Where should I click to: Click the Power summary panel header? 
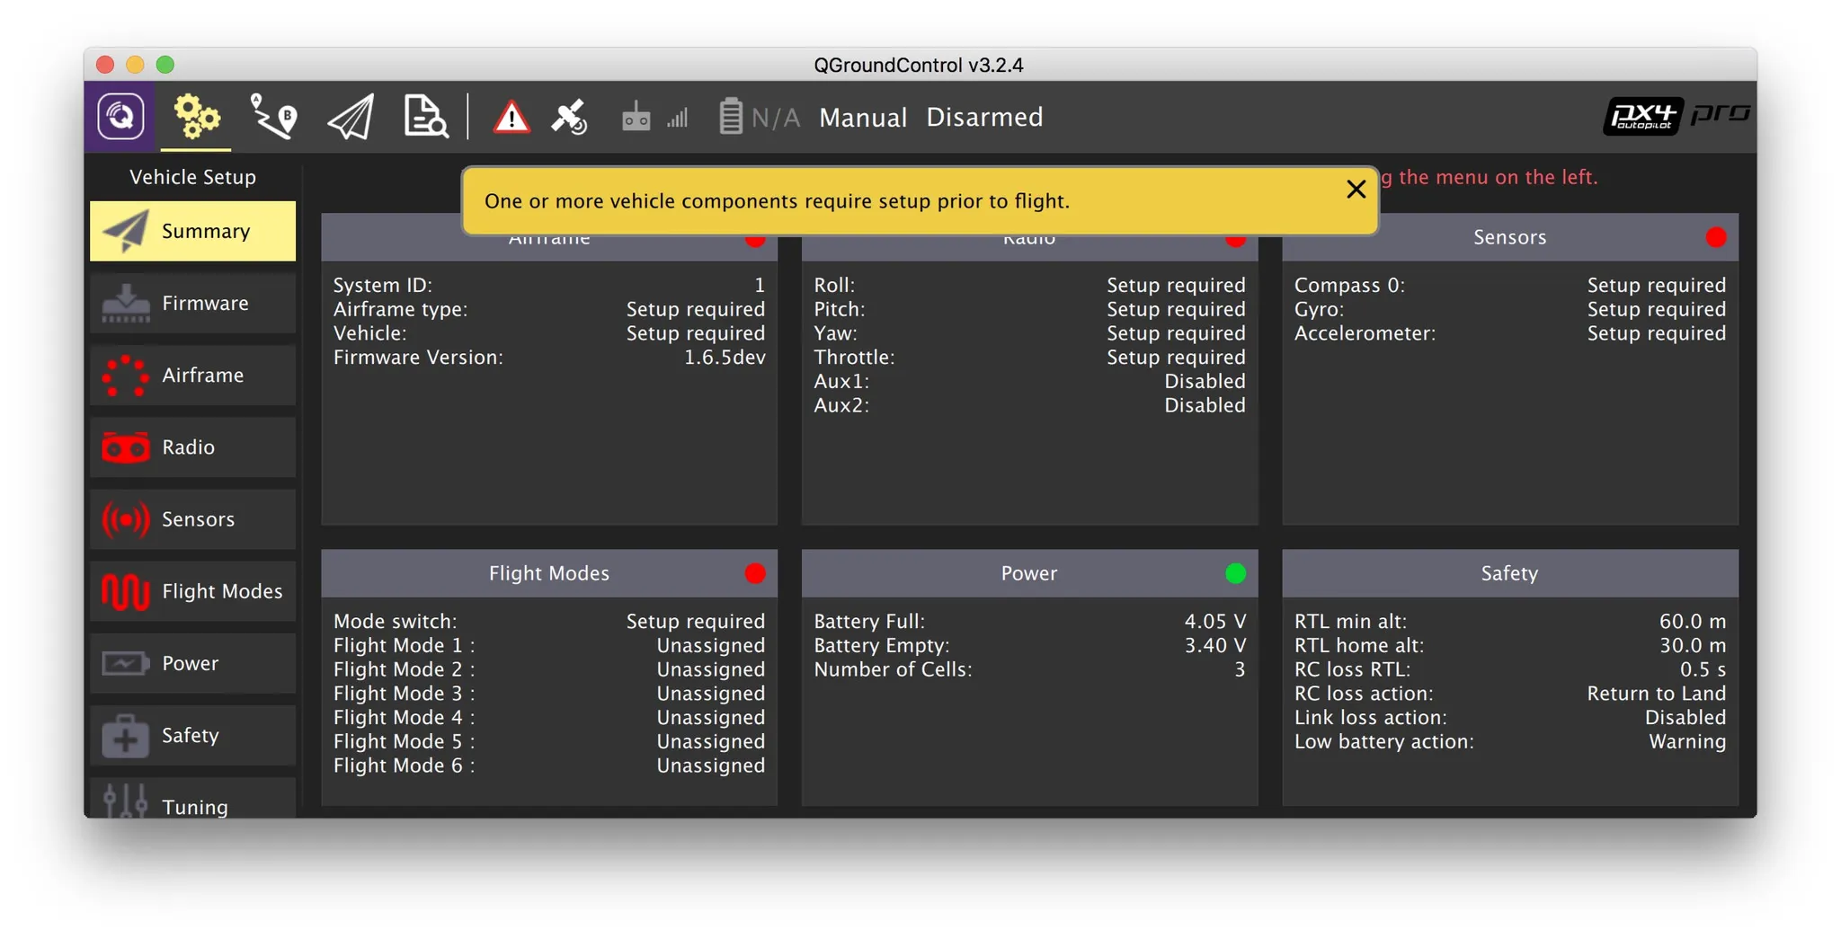pyautogui.click(x=1028, y=573)
